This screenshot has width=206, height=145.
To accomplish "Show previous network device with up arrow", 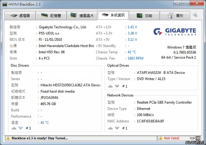I will tap(110, 128).
